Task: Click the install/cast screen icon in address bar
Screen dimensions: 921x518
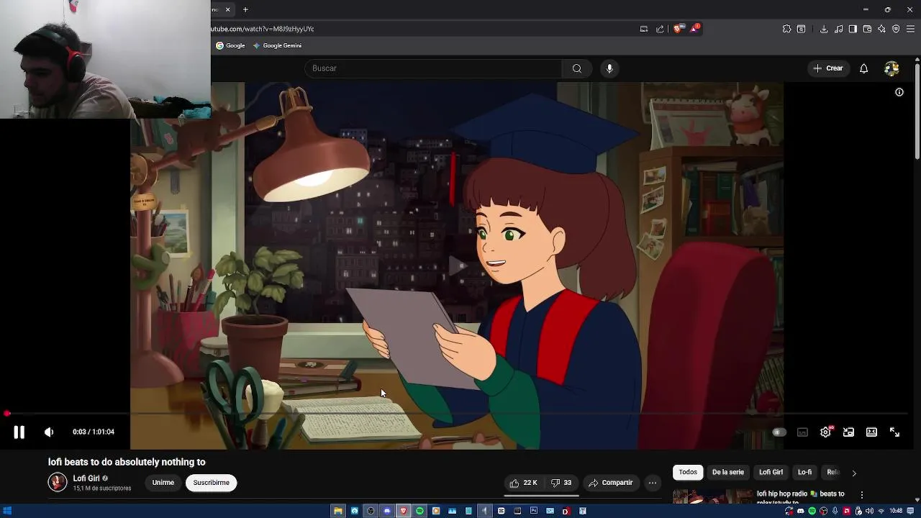Action: pos(644,29)
